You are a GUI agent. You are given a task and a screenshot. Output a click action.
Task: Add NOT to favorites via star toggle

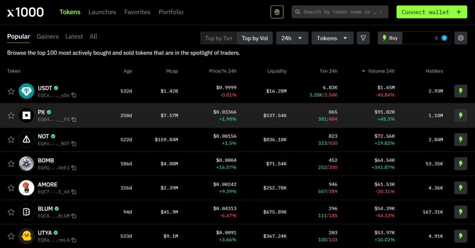[x=11, y=139]
